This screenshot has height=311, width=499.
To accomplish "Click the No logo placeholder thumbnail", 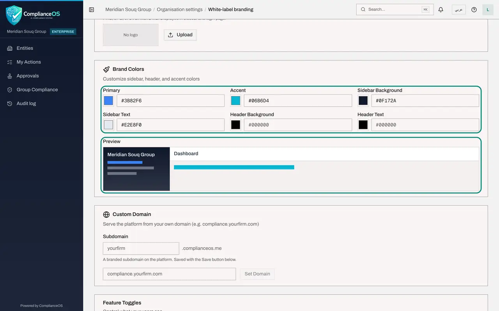I will pos(131,35).
